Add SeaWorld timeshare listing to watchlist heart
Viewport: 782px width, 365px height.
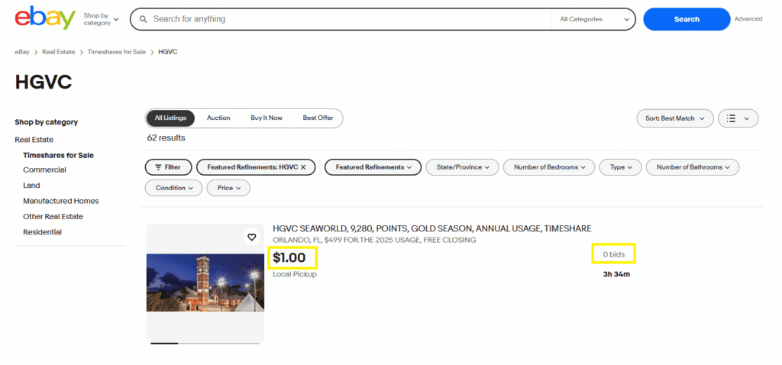tap(252, 237)
